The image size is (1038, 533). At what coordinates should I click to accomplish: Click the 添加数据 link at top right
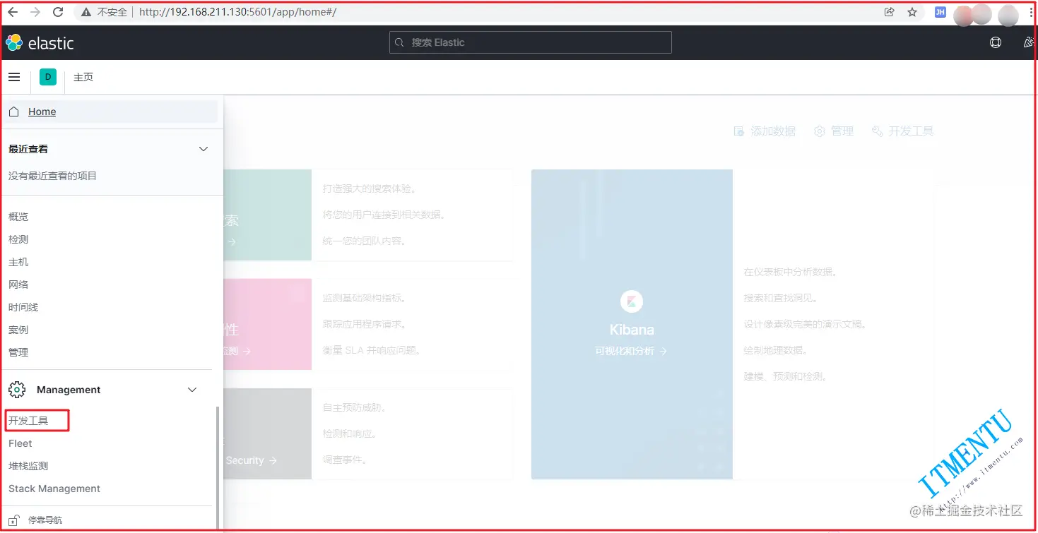tap(765, 131)
